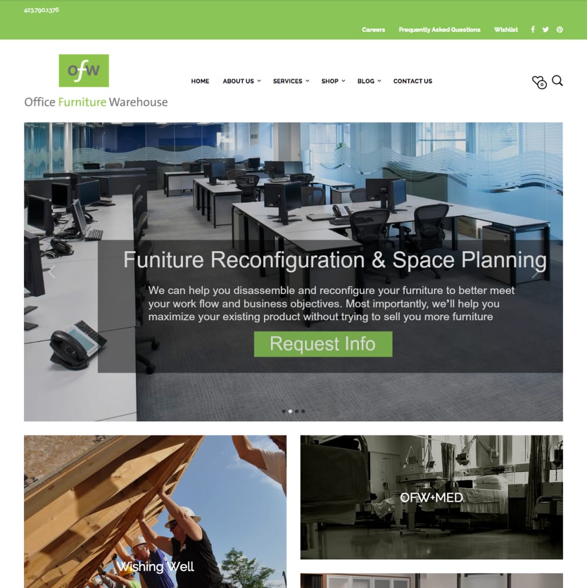Open the OFW+MED image tile
Screen dimensions: 587x588
tap(431, 497)
